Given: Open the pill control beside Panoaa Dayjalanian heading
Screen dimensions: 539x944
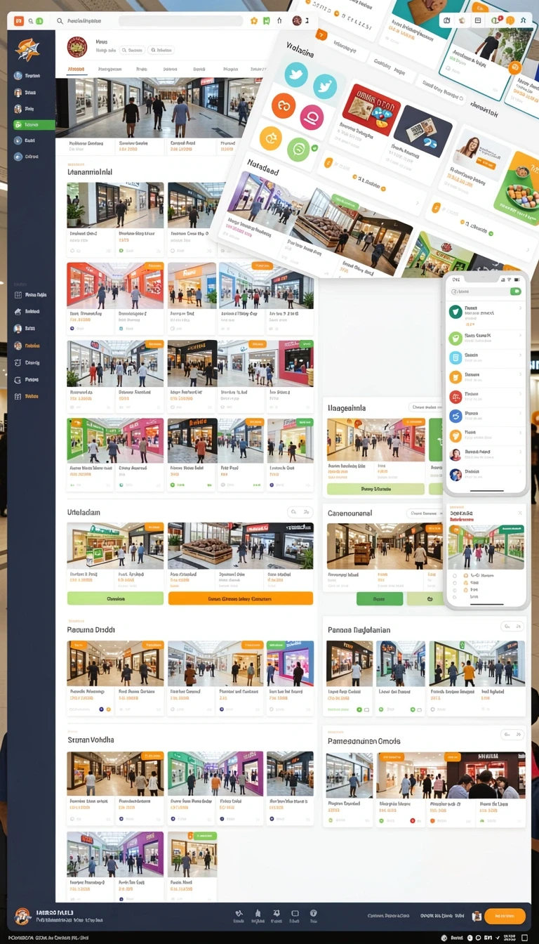Looking at the screenshot, I should tap(512, 627).
